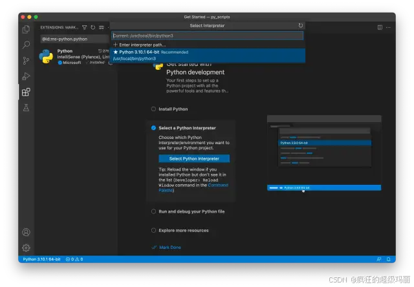Click the Mark Done link

(169, 248)
